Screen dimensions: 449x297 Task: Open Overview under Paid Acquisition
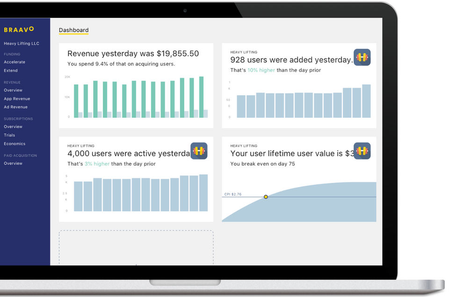pos(13,163)
